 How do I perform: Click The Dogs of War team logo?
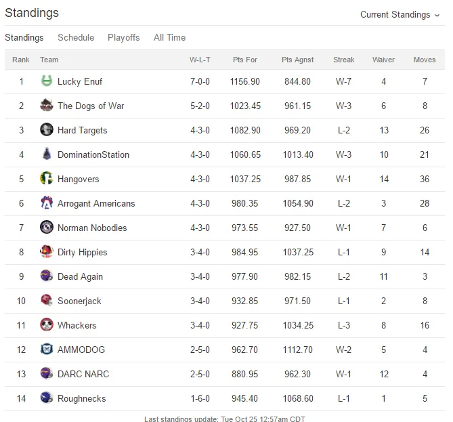47,105
